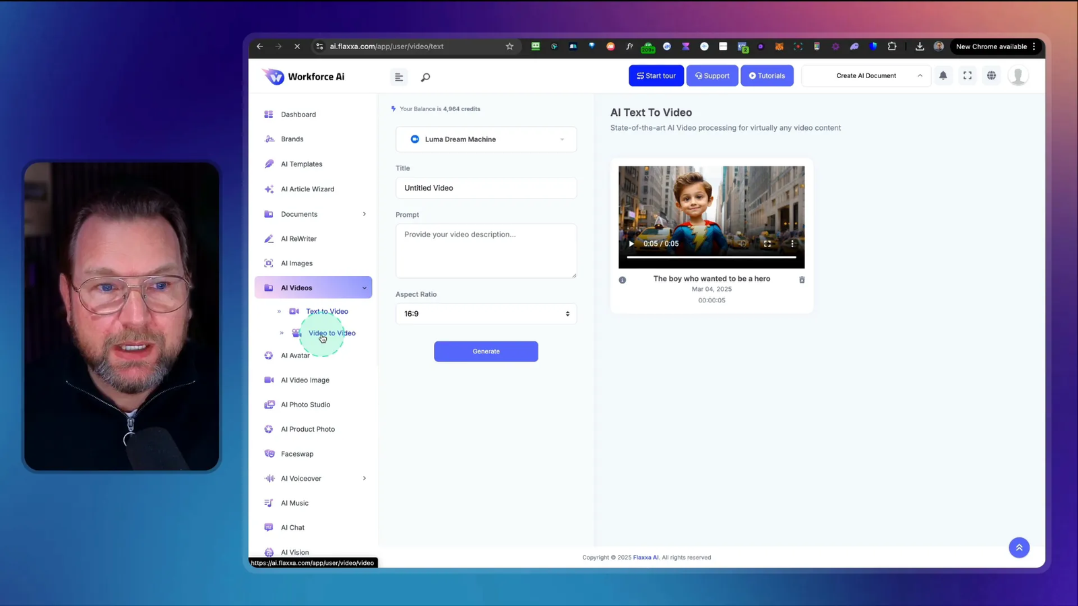The height and width of the screenshot is (606, 1078).
Task: Open notifications bell icon
Action: pos(943,75)
